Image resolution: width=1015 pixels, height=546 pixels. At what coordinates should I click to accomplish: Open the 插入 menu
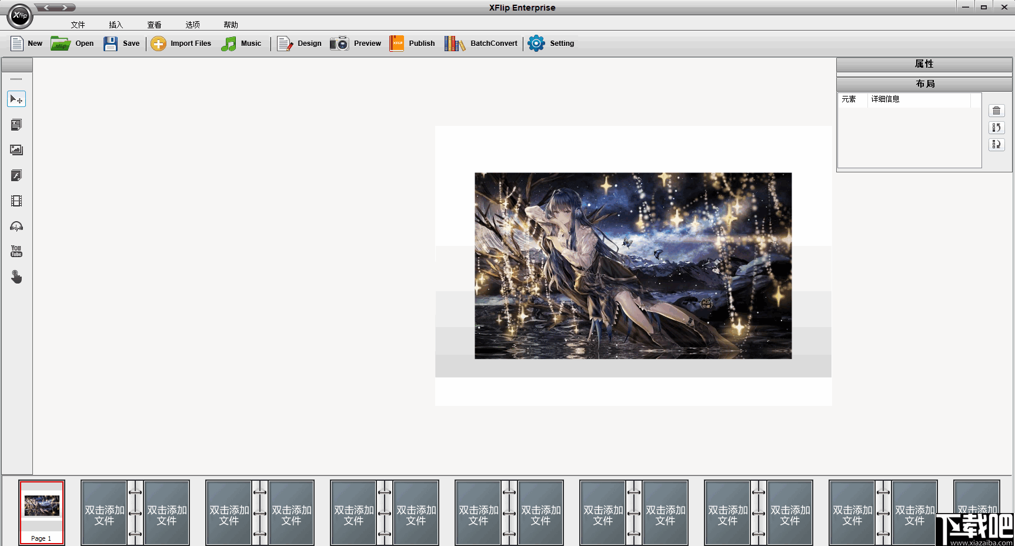116,25
